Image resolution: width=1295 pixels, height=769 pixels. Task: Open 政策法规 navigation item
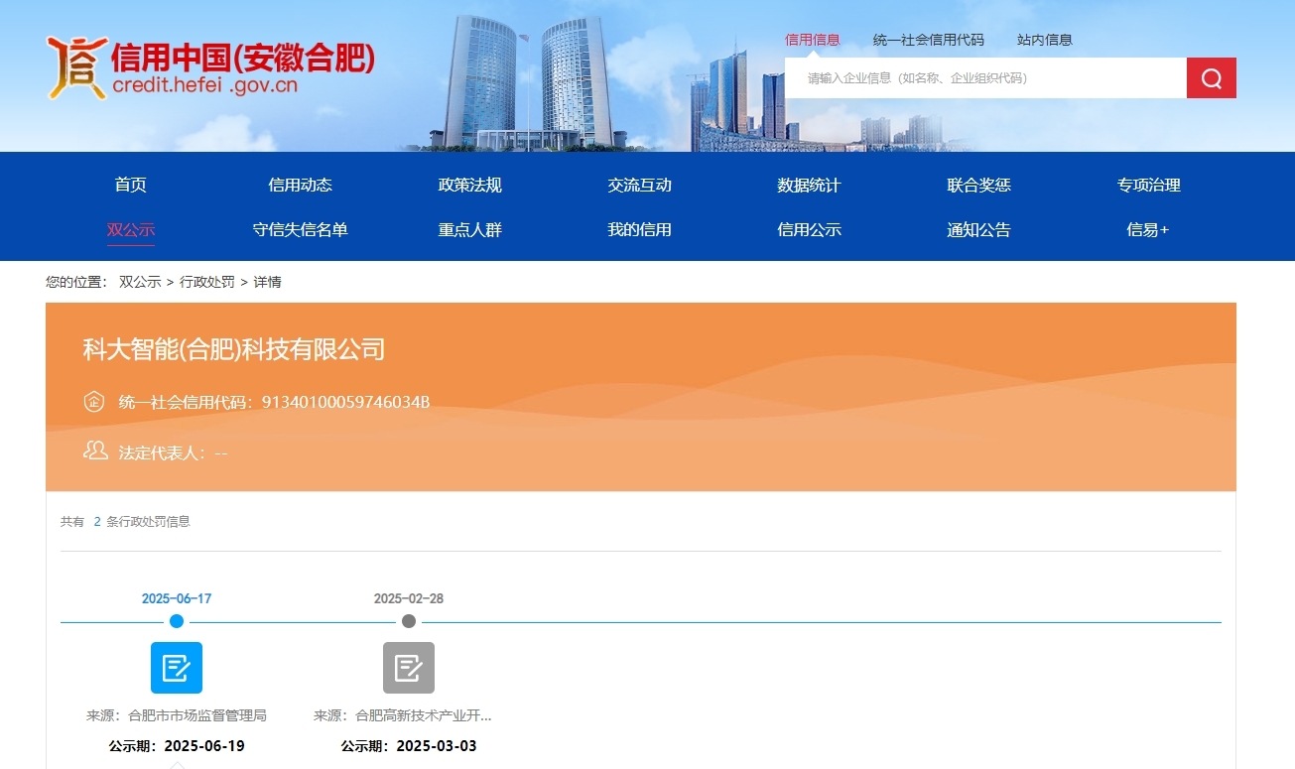pos(470,185)
